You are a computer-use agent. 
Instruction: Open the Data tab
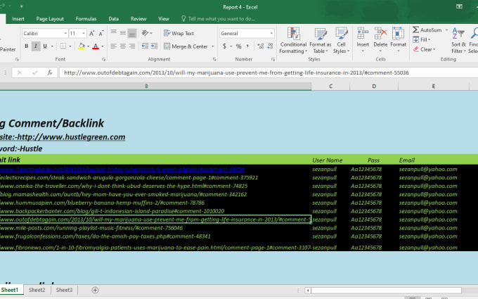(x=113, y=18)
